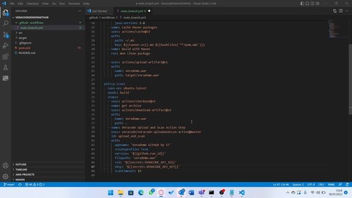Open the Run and Debug view
Viewport: 352px width, 198px height.
[5, 46]
